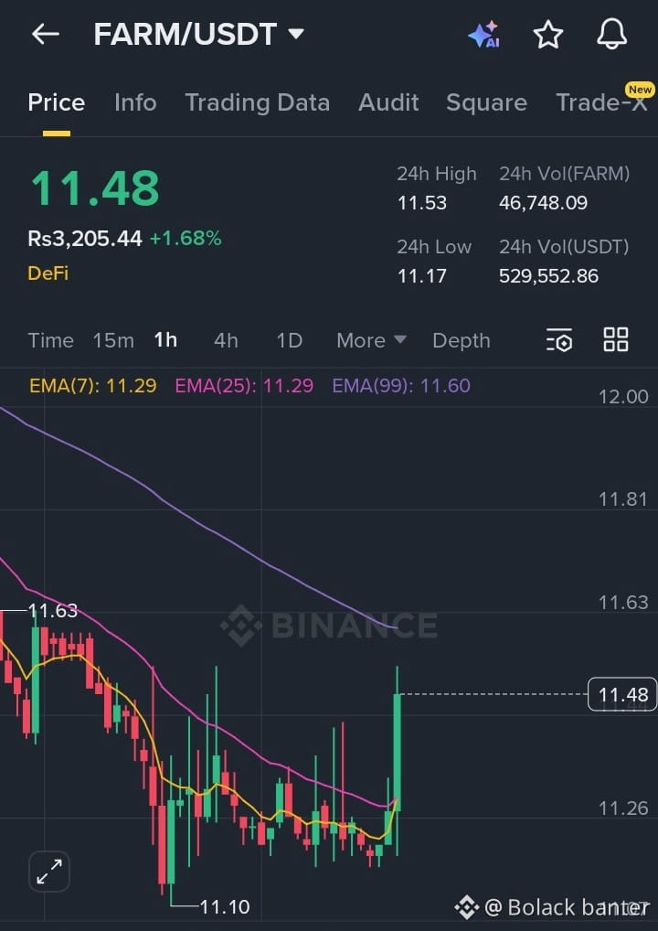Switch to the Price tab
The width and height of the screenshot is (658, 931).
coord(57,102)
